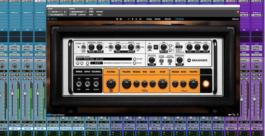Click the BYPASS button in the plugin header

100,12
